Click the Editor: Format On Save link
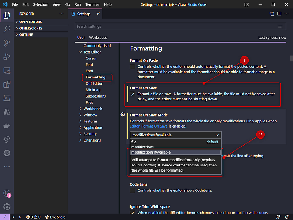Viewport: 293px width, 220px height. (x=149, y=126)
